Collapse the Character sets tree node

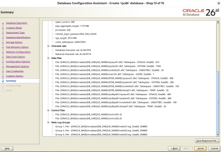tap(48, 46)
